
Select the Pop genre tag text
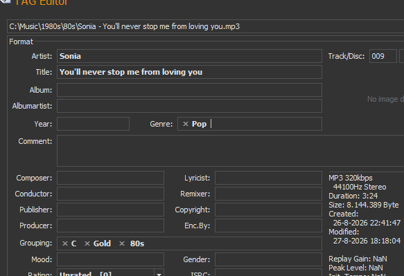199,124
